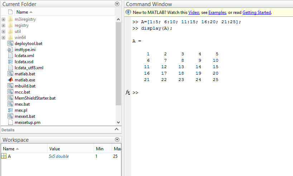293x176 pixels.
Task: Select the MemShieldStarter.bat file icon
Action: point(10,98)
